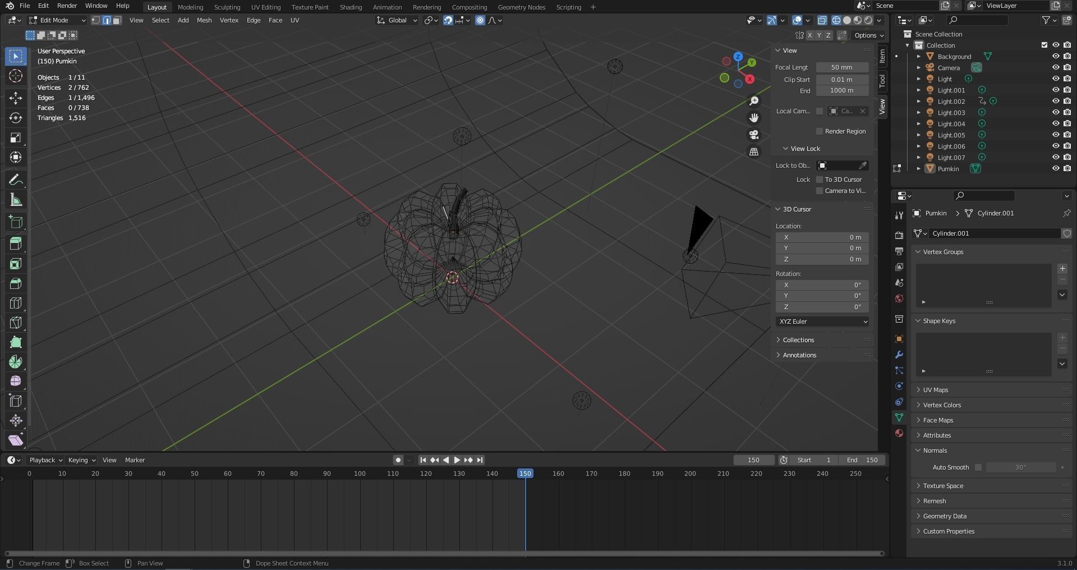Select the Knife tool

16,323
